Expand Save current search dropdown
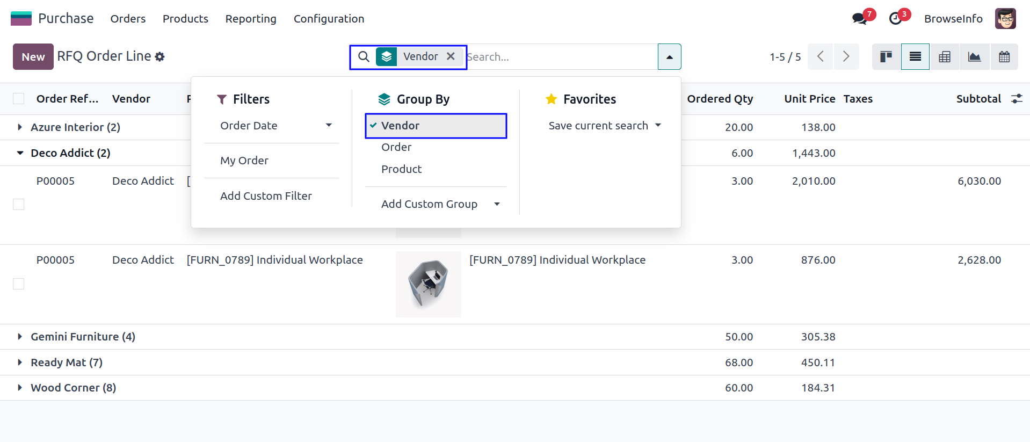 pos(604,126)
